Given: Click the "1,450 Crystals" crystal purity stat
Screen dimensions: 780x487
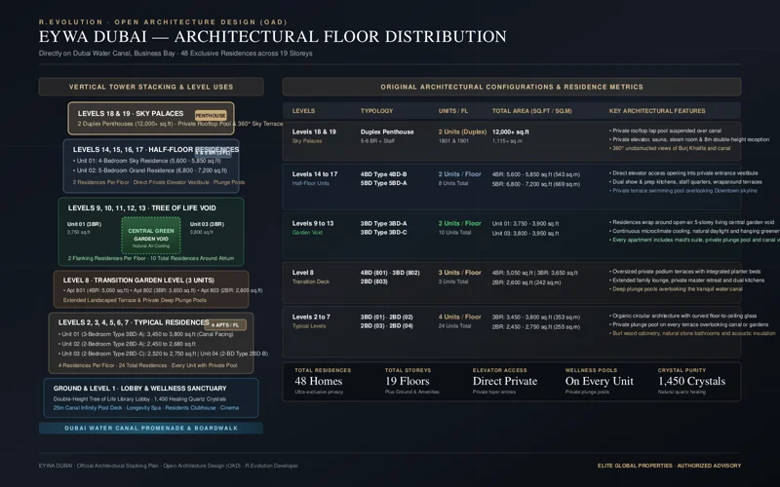Looking at the screenshot, I should click(691, 381).
